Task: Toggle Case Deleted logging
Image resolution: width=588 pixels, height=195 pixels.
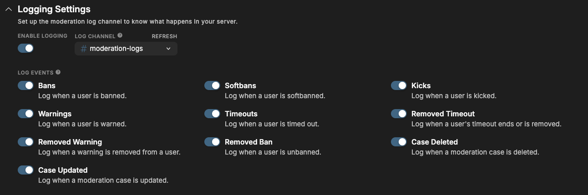Action: (x=399, y=142)
